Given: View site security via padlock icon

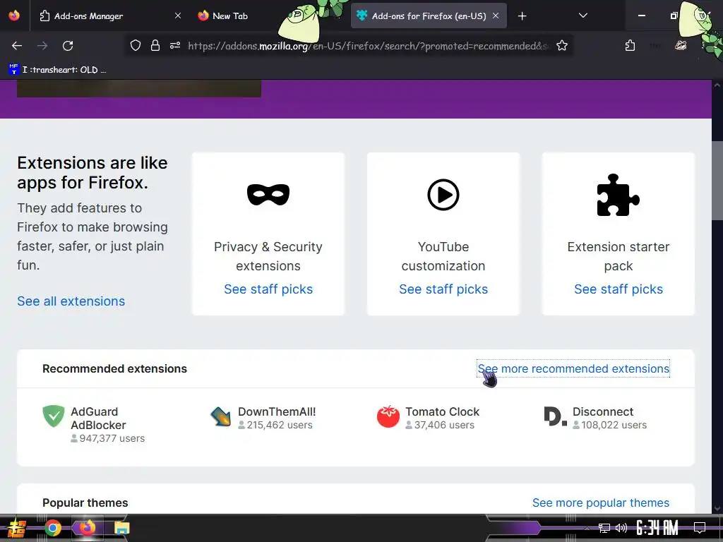Looking at the screenshot, I should (x=155, y=45).
